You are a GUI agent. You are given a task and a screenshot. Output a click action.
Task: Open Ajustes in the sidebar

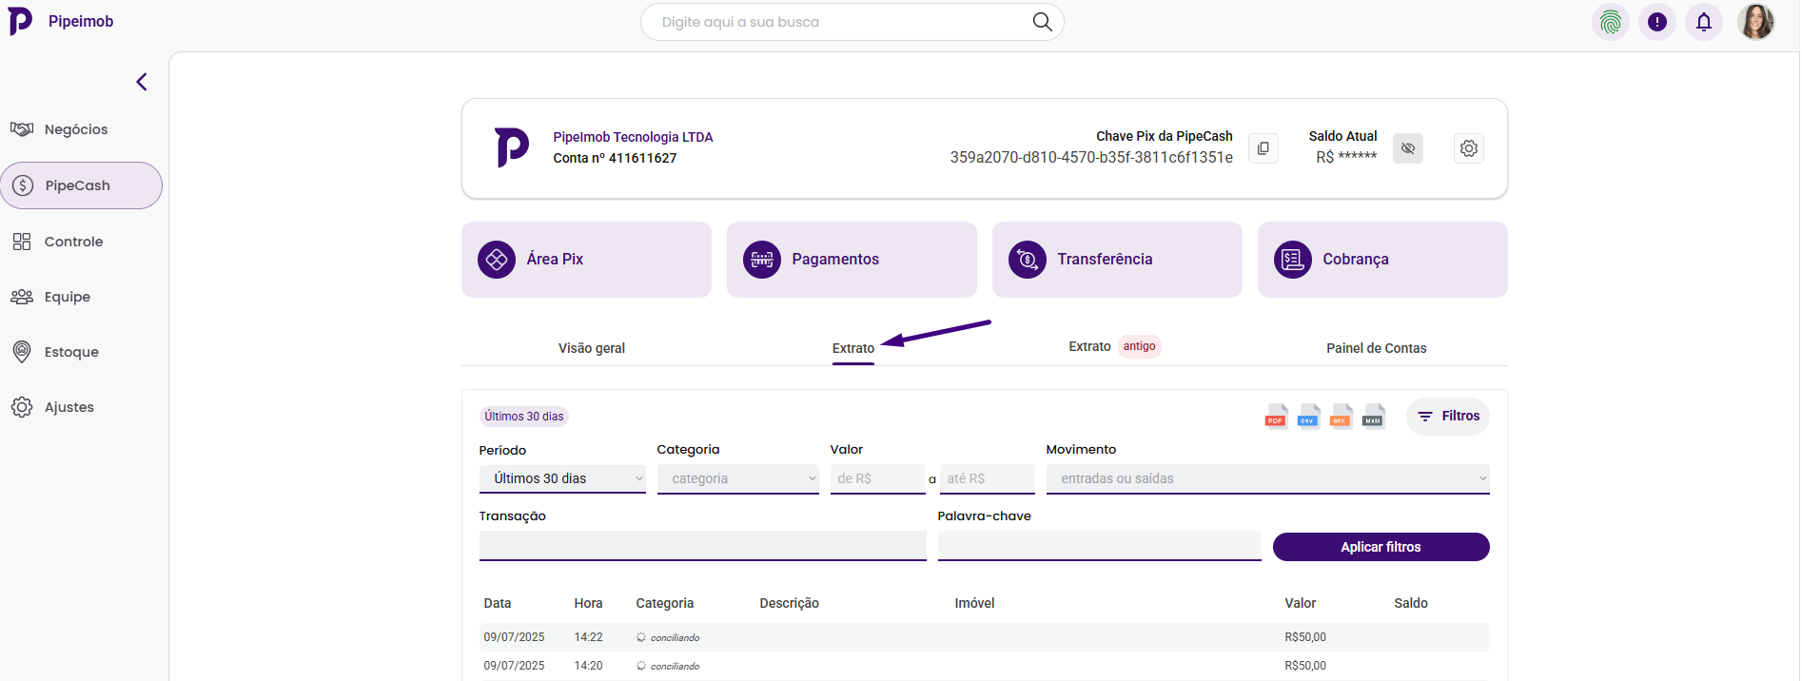click(52, 407)
